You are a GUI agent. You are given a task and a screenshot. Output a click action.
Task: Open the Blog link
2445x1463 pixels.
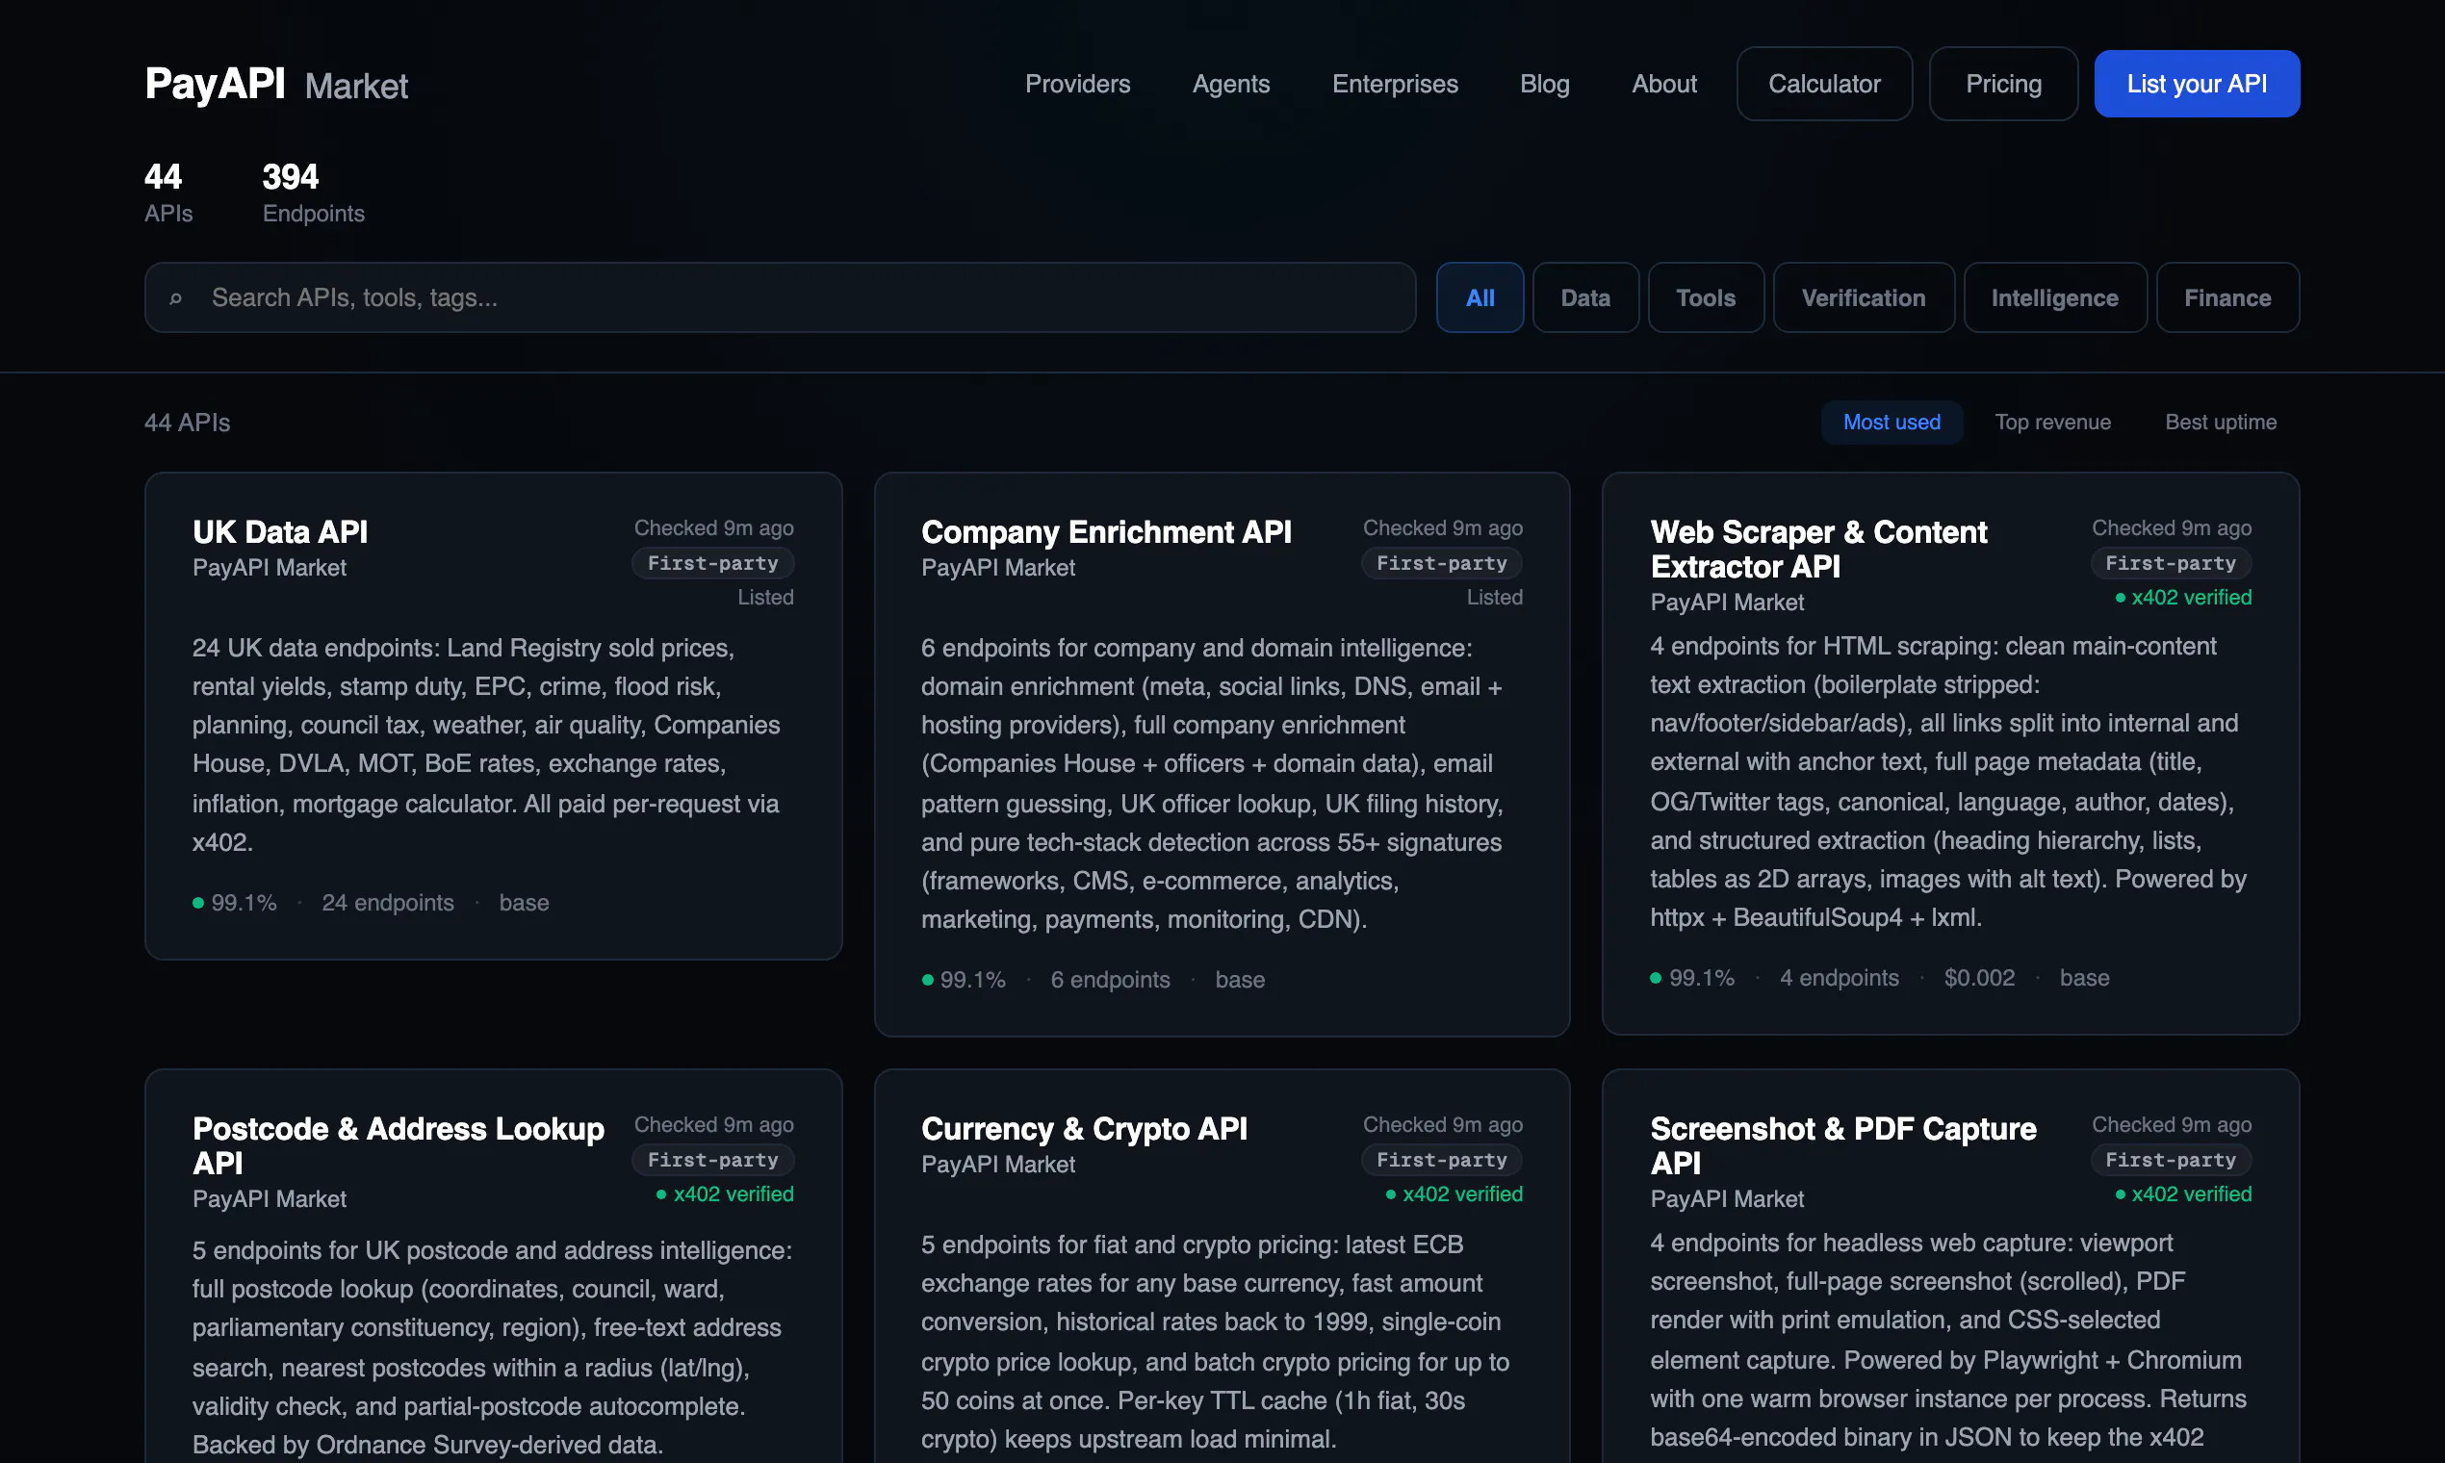click(1544, 84)
